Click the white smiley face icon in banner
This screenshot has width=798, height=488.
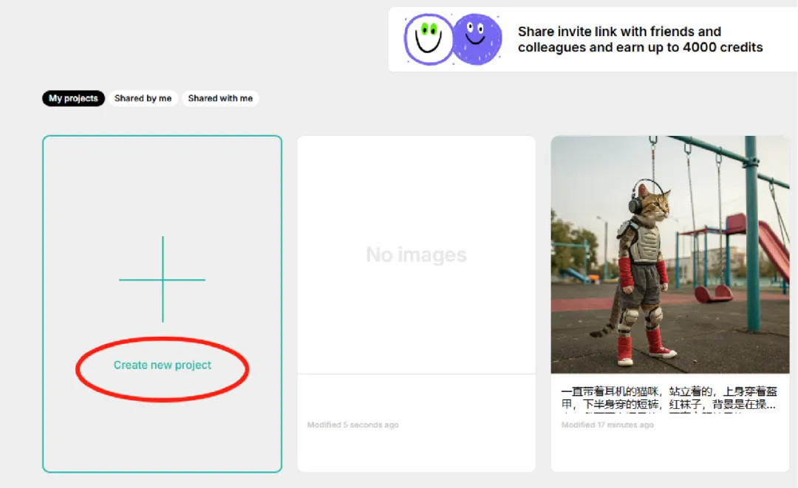[428, 39]
